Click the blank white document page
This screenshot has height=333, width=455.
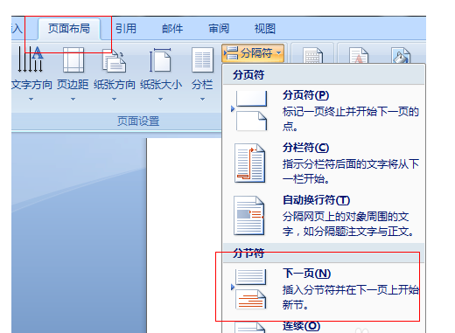tap(184, 235)
